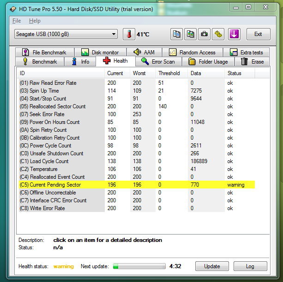
Task: Switch to Folder Usage tab
Action: coord(208,62)
